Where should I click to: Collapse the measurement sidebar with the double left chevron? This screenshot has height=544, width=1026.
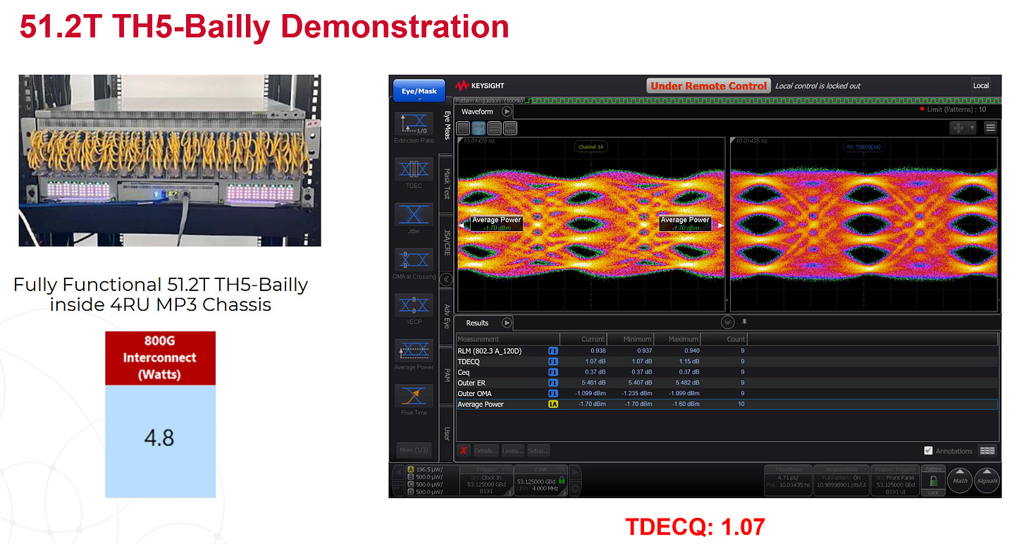click(x=446, y=279)
